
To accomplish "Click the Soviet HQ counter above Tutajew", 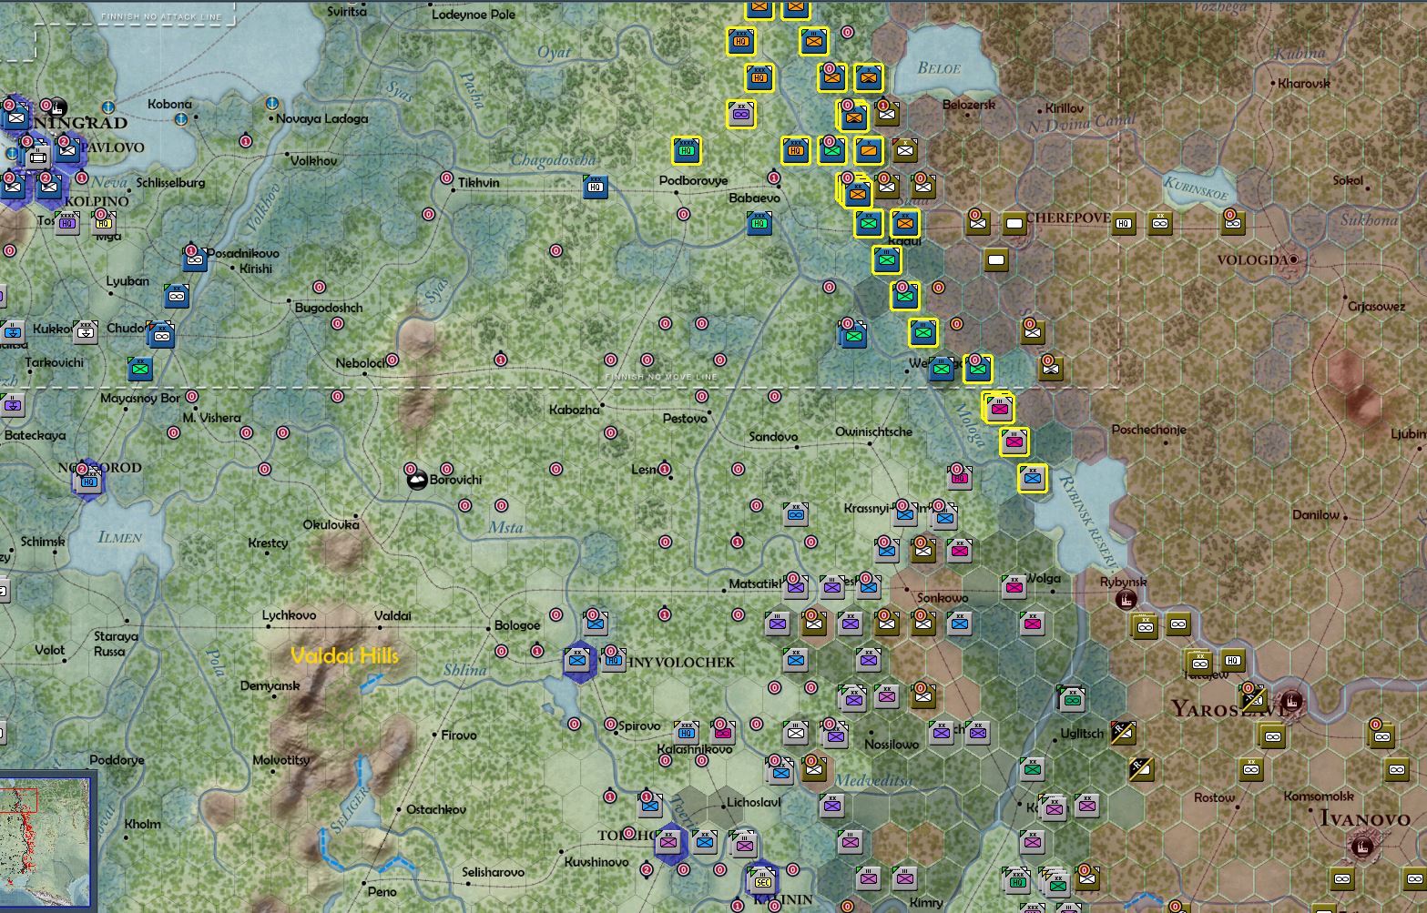I will (1233, 661).
